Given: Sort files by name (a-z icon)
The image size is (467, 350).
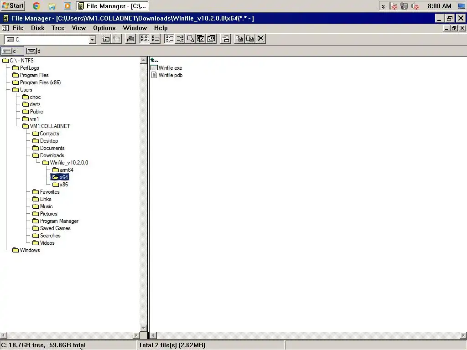Looking at the screenshot, I should [x=169, y=39].
